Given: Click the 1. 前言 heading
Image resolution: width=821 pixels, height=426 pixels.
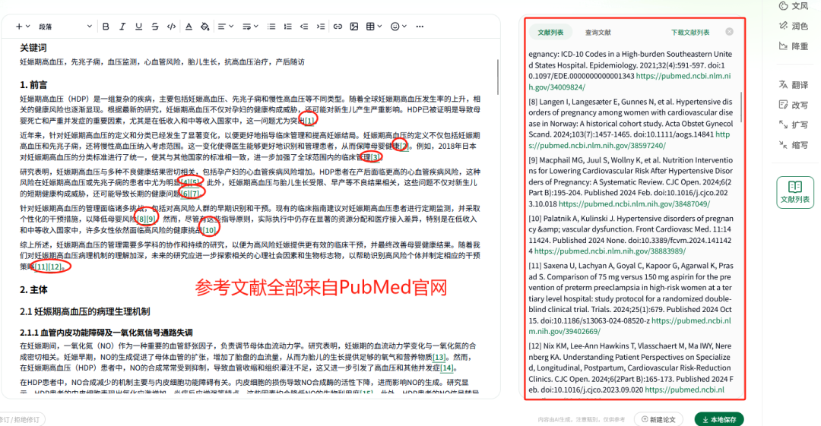Looking at the screenshot, I should 33,85.
